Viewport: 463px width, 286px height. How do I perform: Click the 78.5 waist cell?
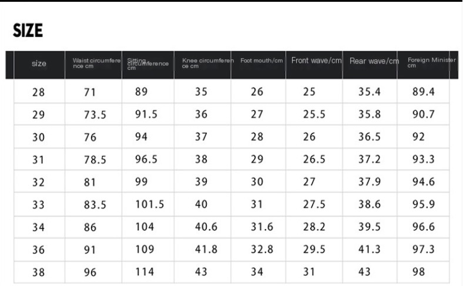tap(95, 160)
